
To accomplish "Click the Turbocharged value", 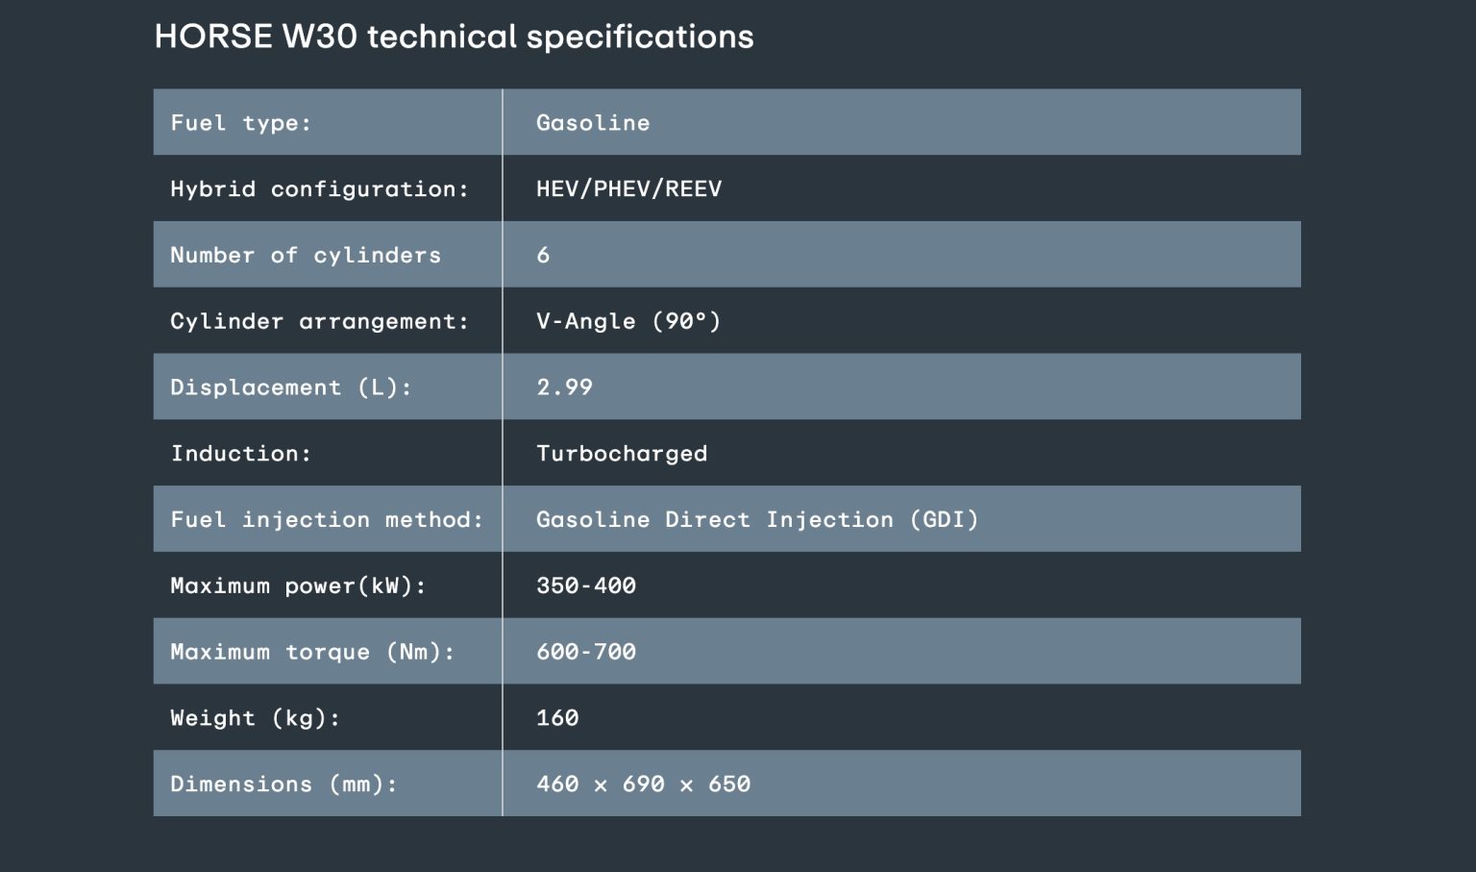I will pyautogui.click(x=622, y=453).
